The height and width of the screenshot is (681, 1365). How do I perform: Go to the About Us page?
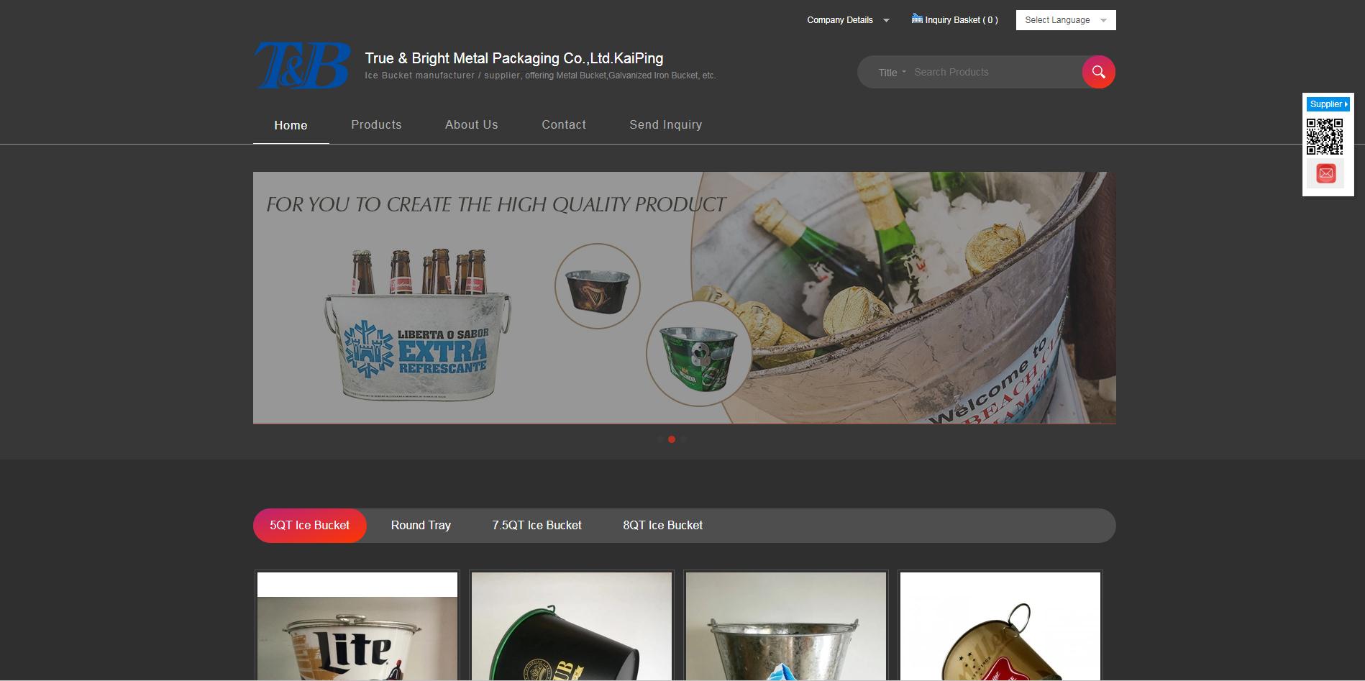pyautogui.click(x=471, y=125)
